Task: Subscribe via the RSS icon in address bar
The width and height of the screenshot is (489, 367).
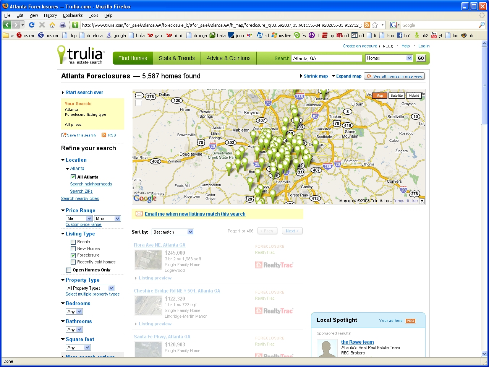Action: click(x=367, y=25)
